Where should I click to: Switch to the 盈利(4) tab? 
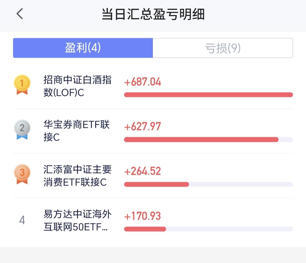(83, 48)
